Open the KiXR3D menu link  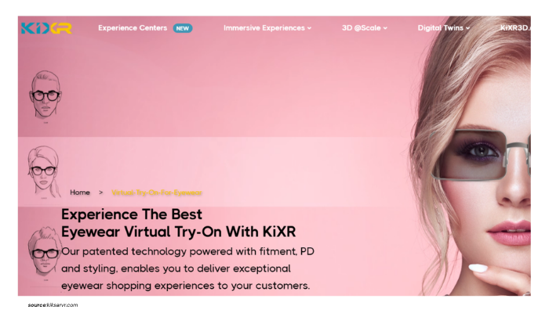tap(515, 28)
